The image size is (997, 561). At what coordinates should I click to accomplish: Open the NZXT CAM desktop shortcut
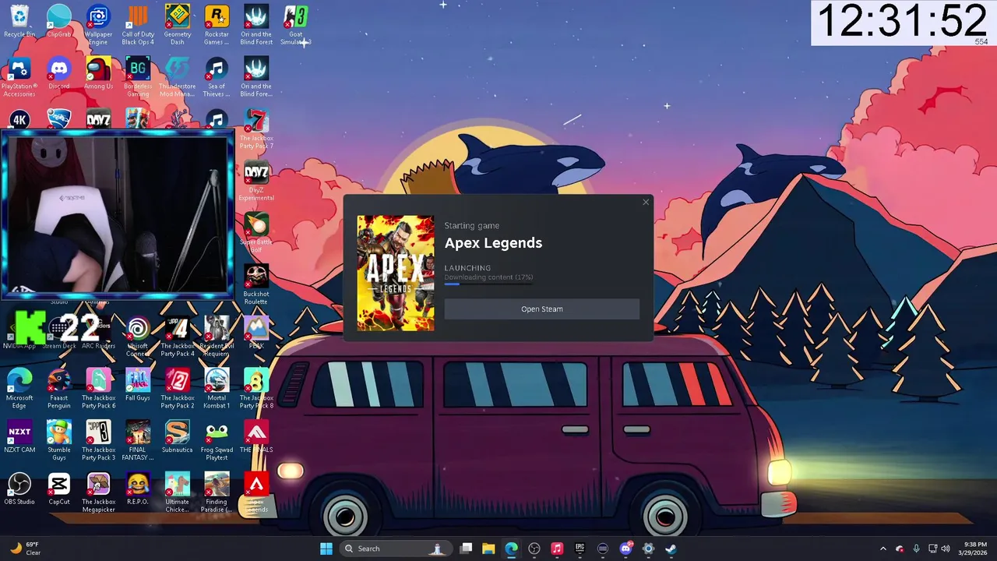tap(19, 437)
